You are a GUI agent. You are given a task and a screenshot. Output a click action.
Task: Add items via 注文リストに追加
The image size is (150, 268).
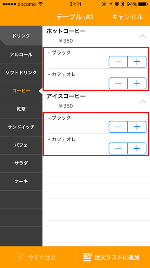click(111, 257)
